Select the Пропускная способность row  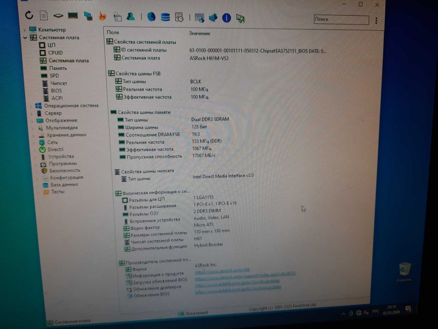167,156
